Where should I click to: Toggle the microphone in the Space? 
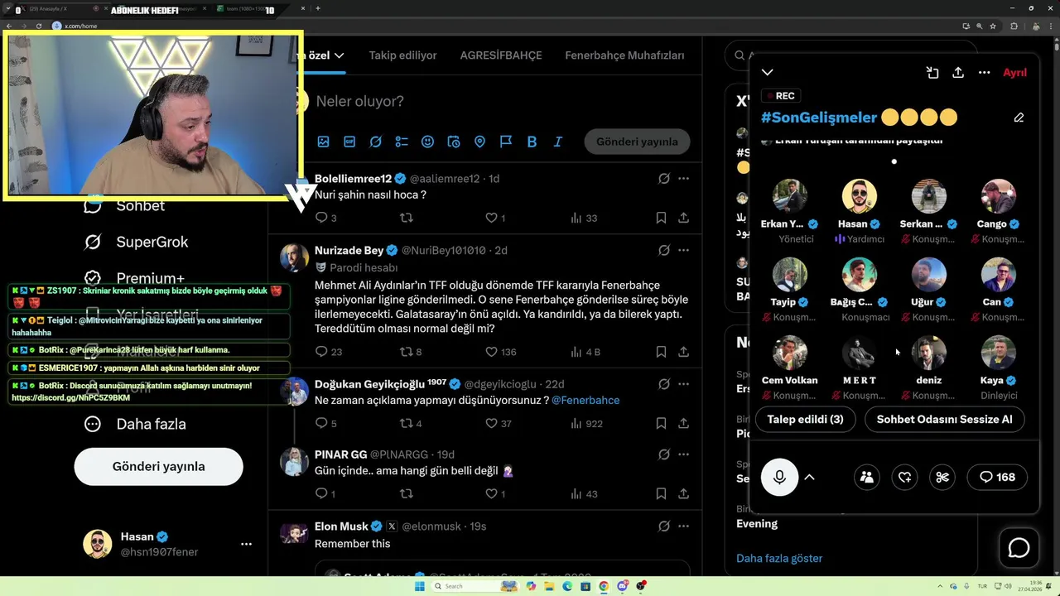pyautogui.click(x=779, y=477)
